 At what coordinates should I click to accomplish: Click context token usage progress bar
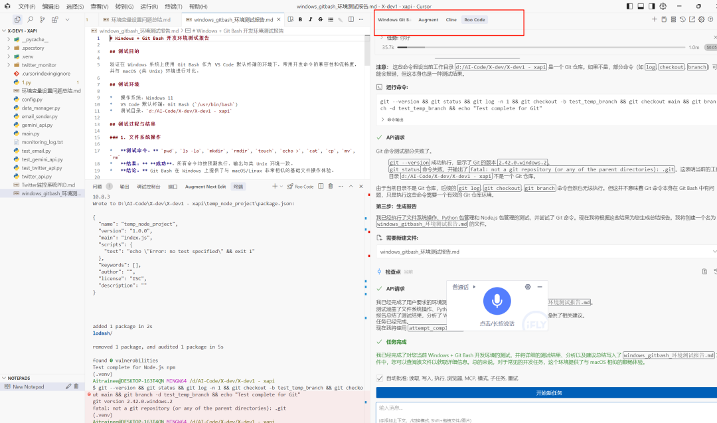pos(541,47)
